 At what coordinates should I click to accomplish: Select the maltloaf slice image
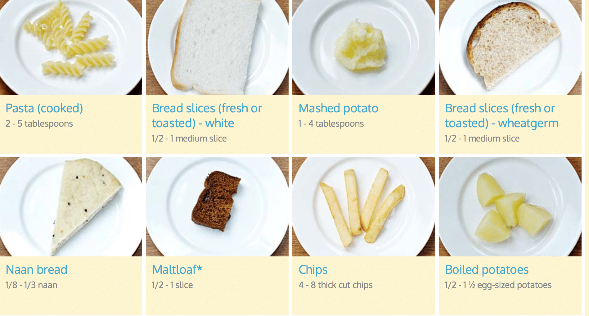click(x=217, y=207)
